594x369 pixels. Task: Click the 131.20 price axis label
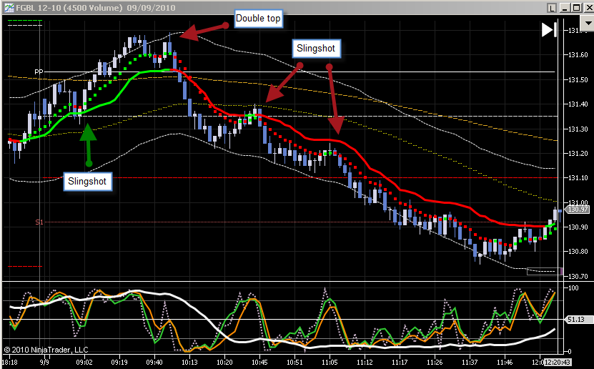tap(578, 154)
